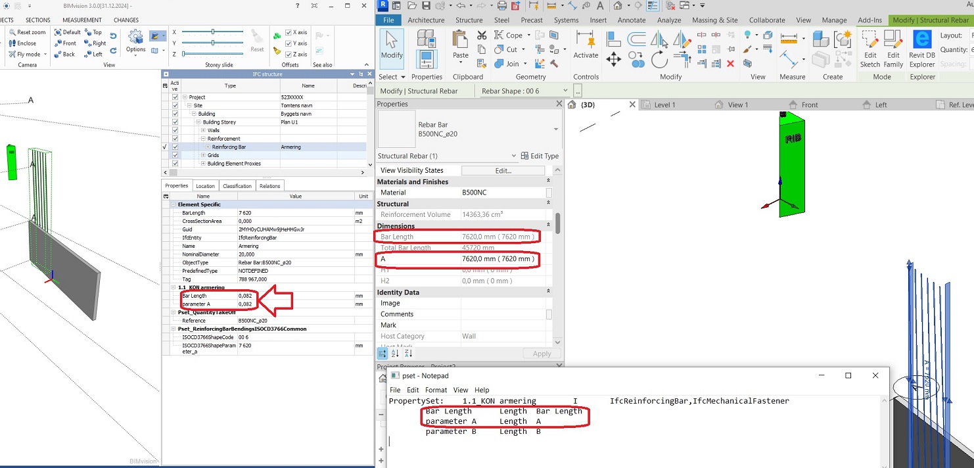The height and width of the screenshot is (468, 974).
Task: Toggle Active checkbox for Walls row
Action: [175, 130]
